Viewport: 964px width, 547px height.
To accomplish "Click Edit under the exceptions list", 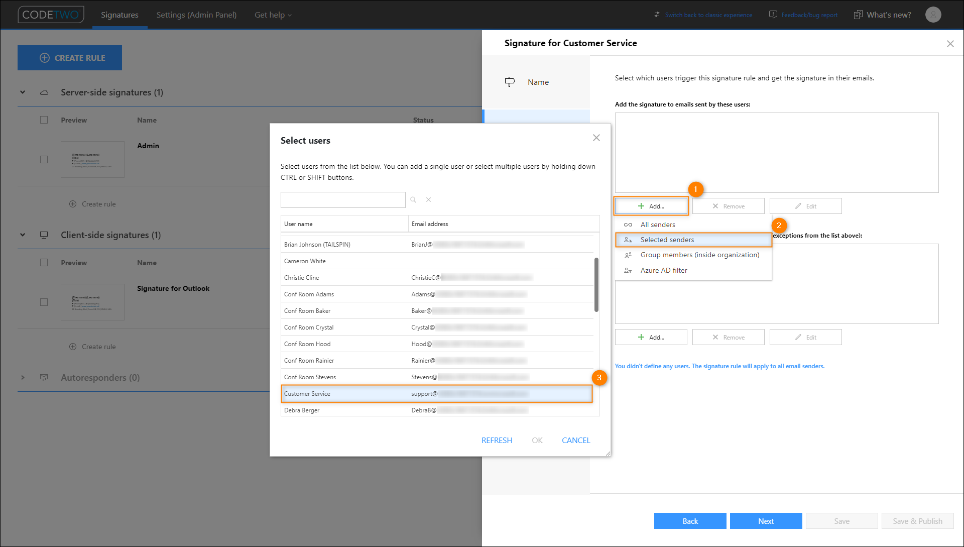I will tap(805, 337).
